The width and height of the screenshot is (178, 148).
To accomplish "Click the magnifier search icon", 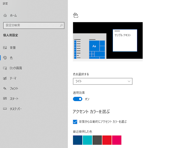I will pyautogui.click(x=61, y=25).
